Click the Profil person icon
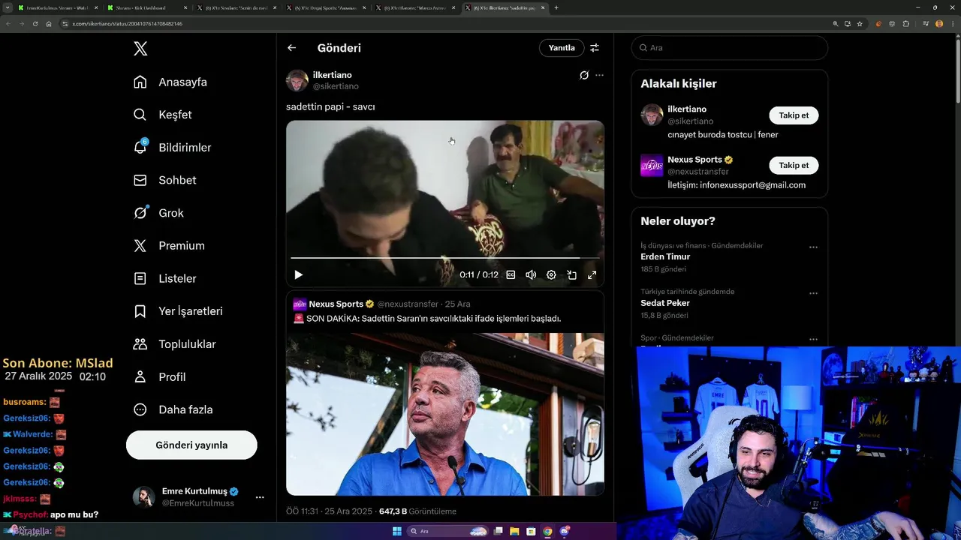This screenshot has height=540, width=961. [140, 376]
